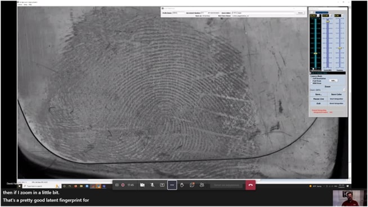
Task: Click the system tray notification icon
Action: pos(348,186)
